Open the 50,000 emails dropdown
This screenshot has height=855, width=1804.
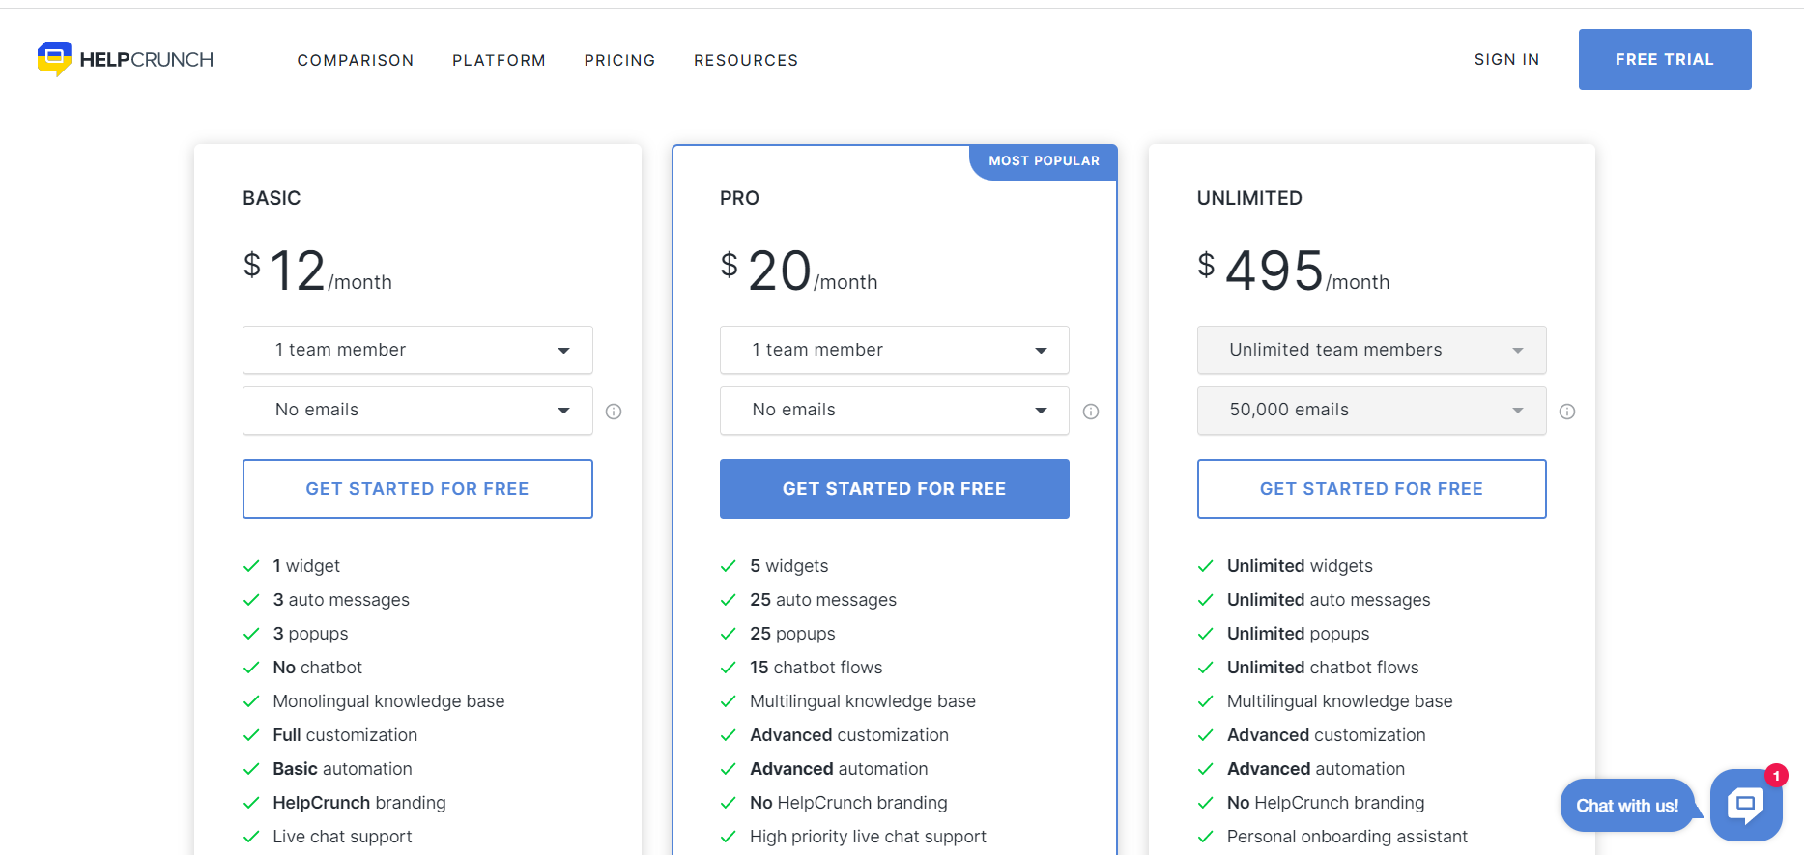pyautogui.click(x=1372, y=410)
